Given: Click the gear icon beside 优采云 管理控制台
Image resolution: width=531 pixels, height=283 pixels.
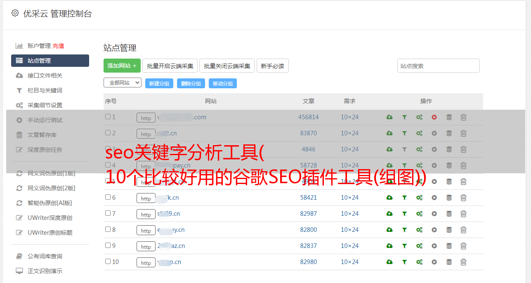Looking at the screenshot, I should [x=15, y=13].
